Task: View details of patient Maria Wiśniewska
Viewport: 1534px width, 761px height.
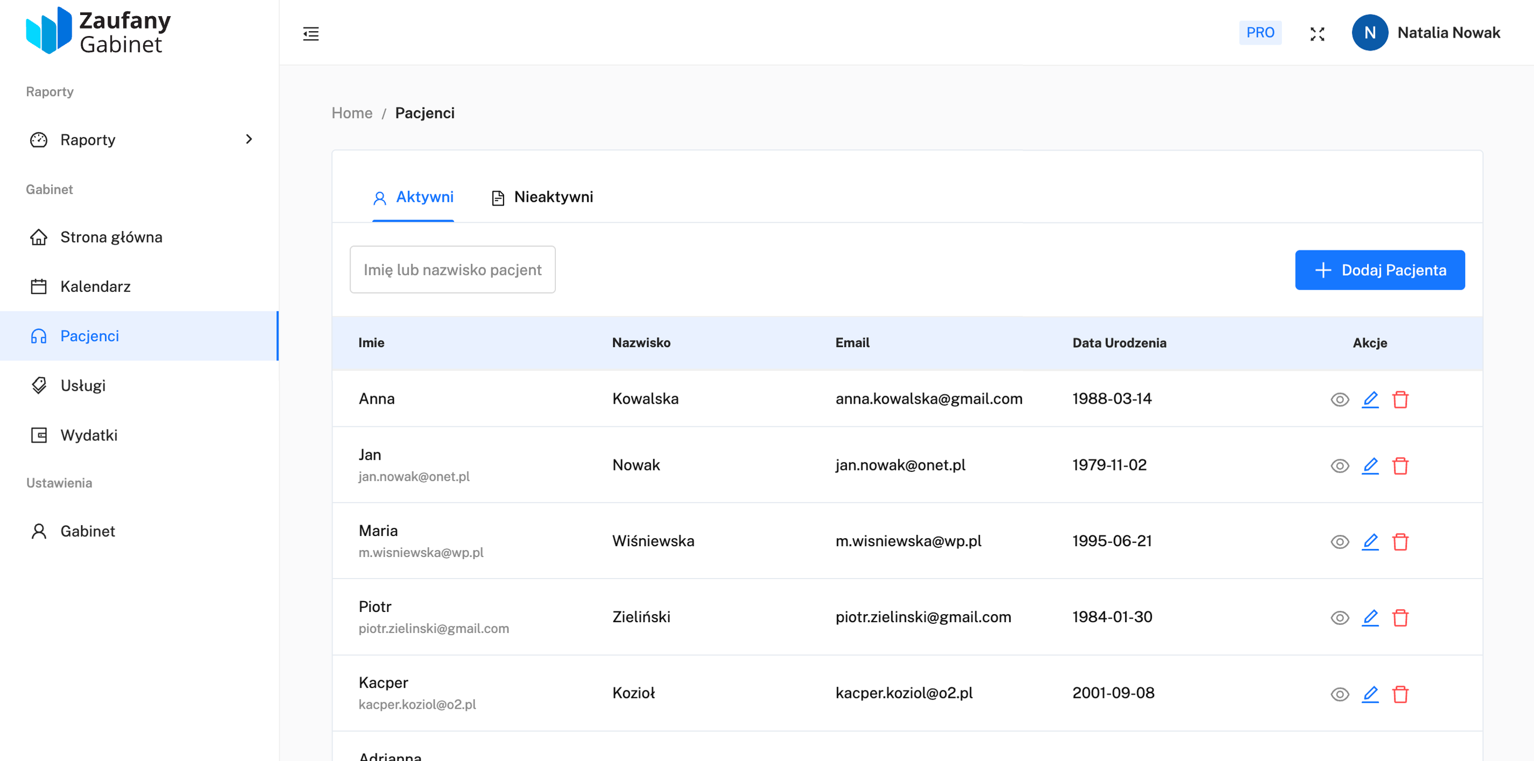Action: 1339,542
